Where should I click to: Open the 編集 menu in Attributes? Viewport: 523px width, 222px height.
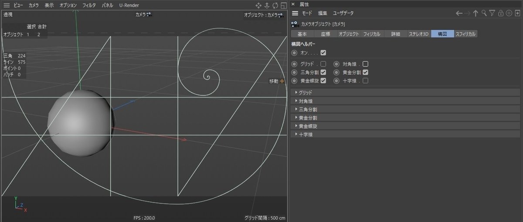323,13
